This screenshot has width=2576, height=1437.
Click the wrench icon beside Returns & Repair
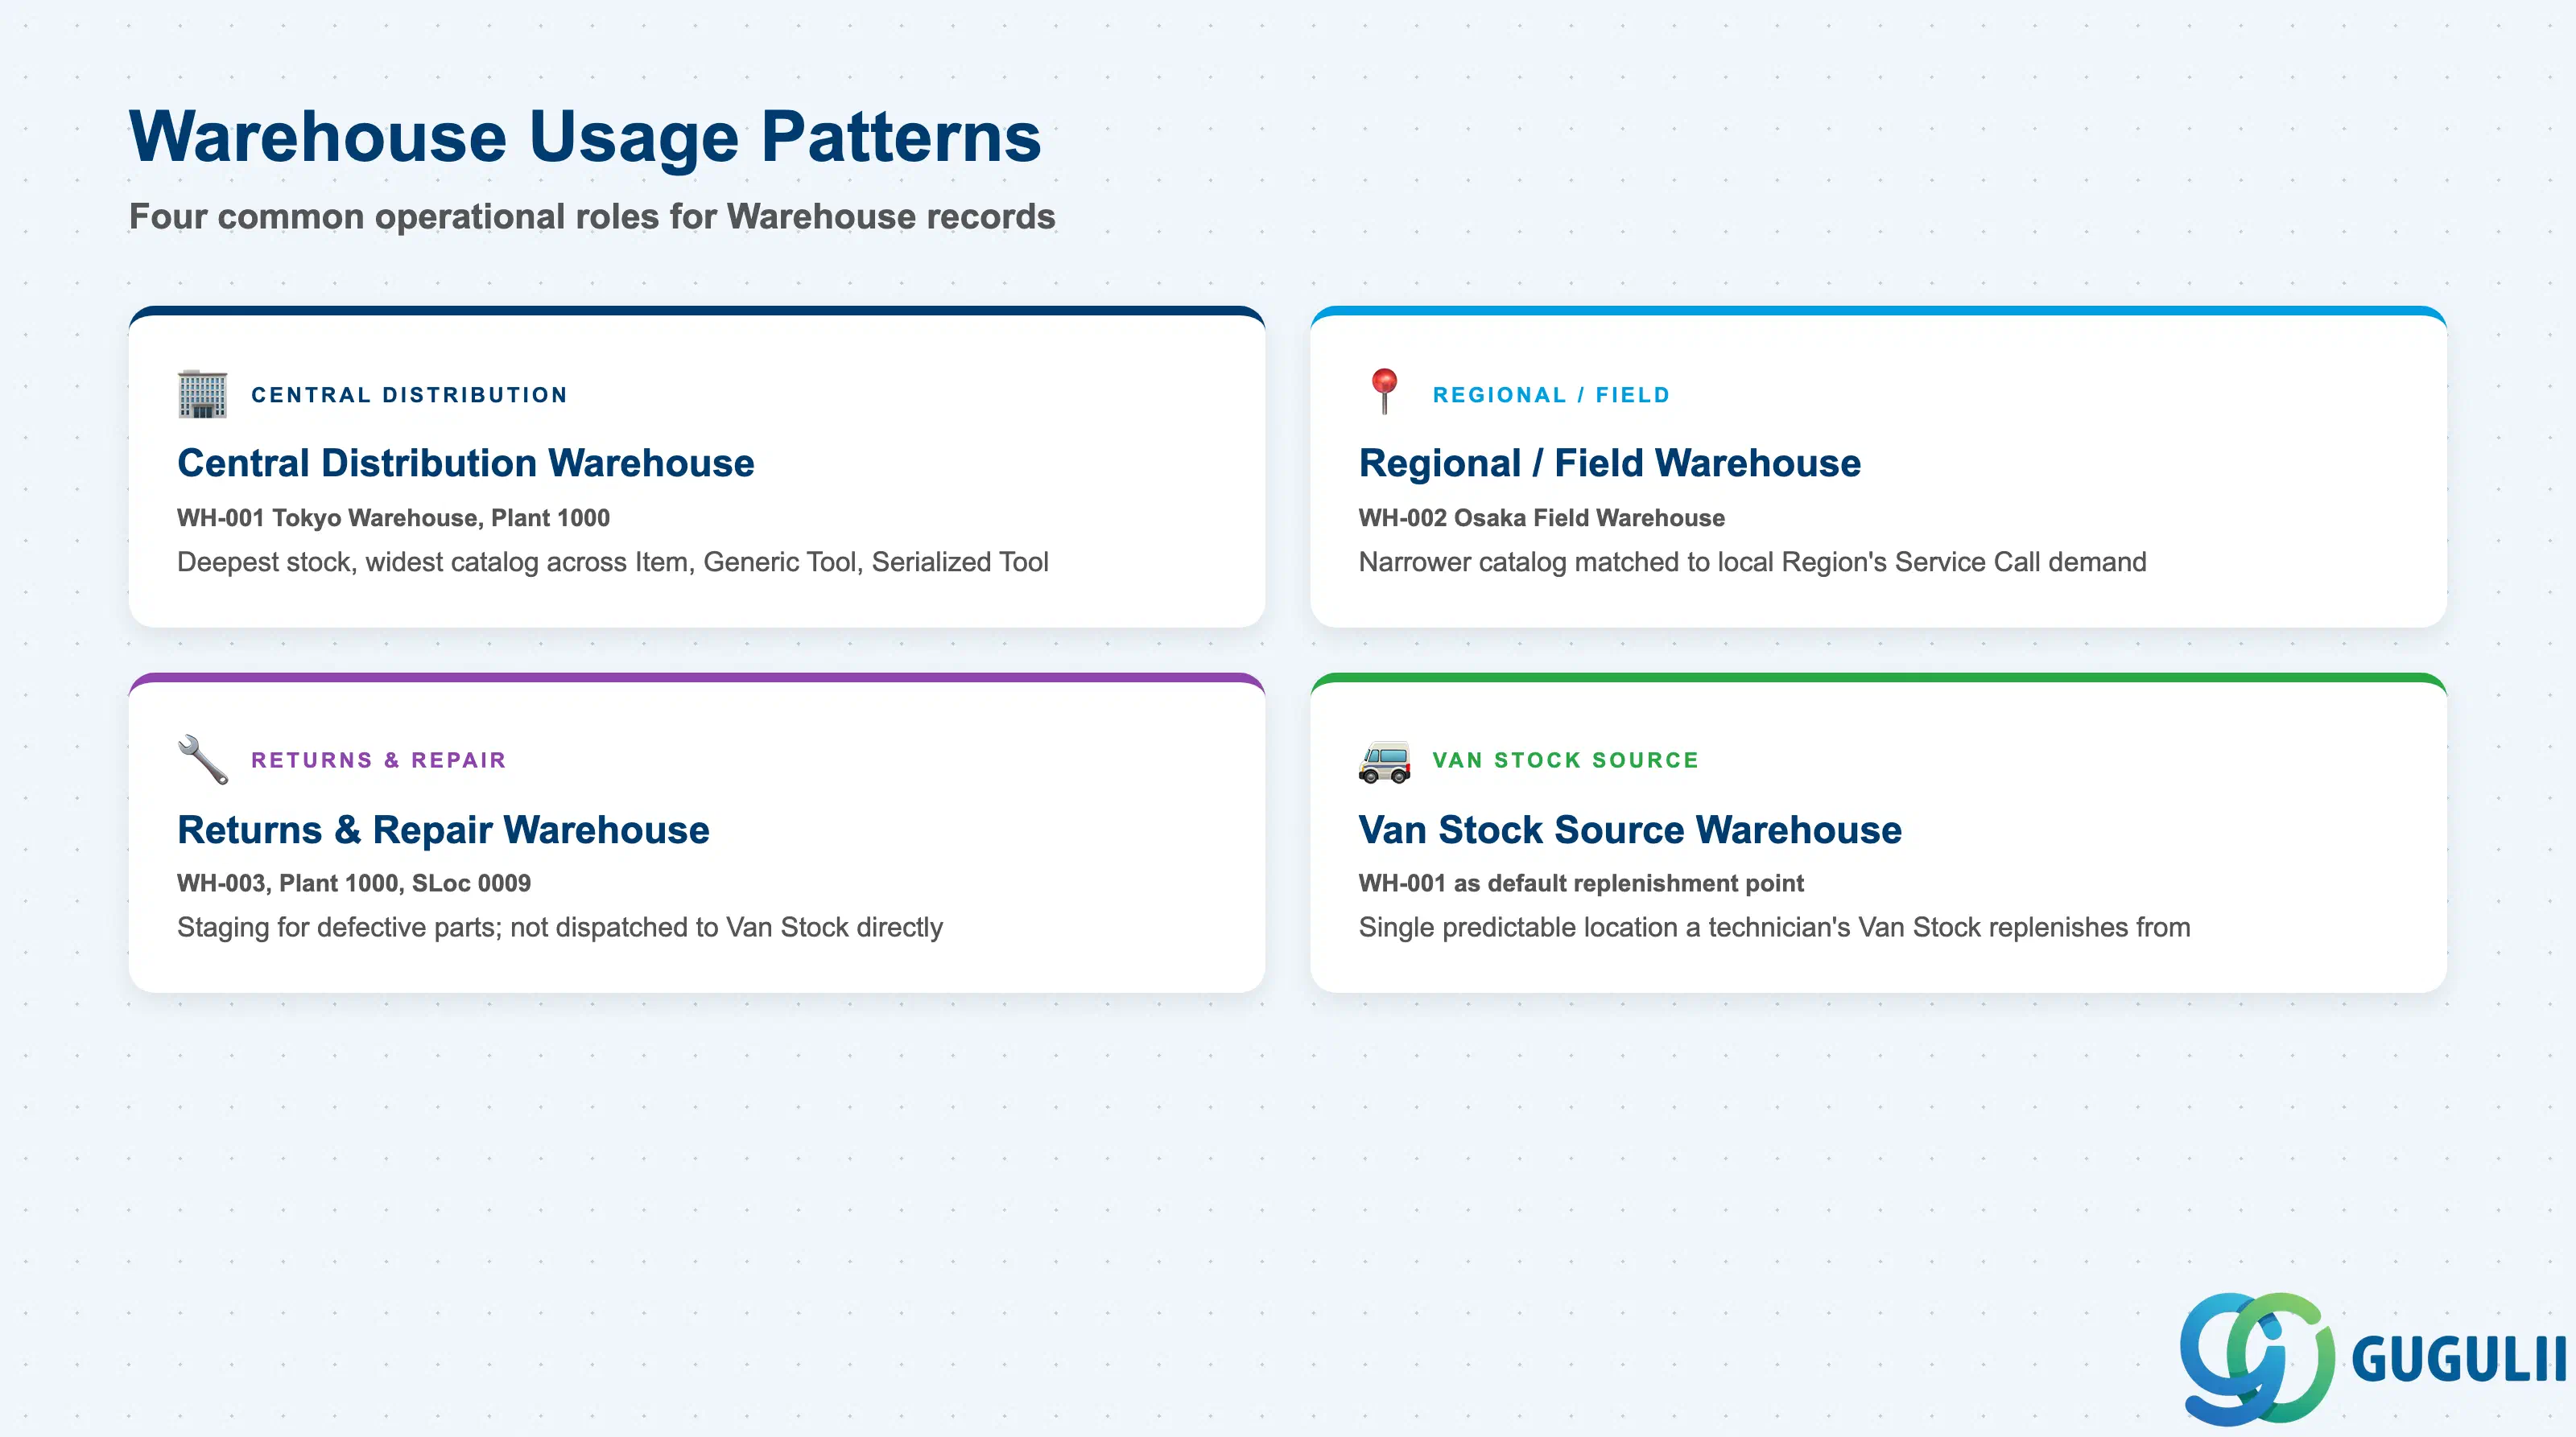coord(202,760)
